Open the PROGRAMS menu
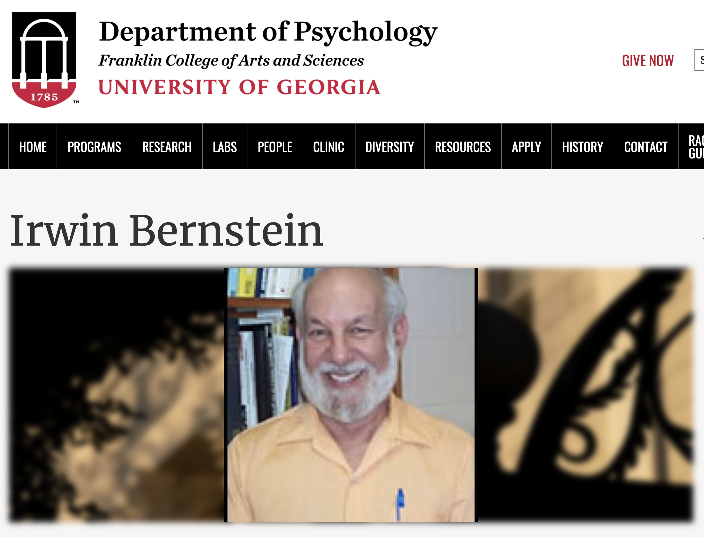 coord(94,147)
